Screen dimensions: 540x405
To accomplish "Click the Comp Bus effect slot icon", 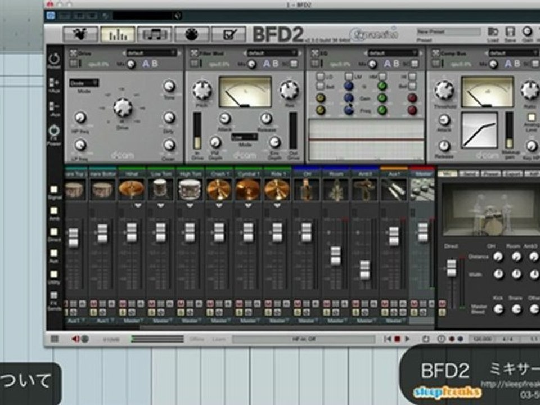I will (x=436, y=53).
